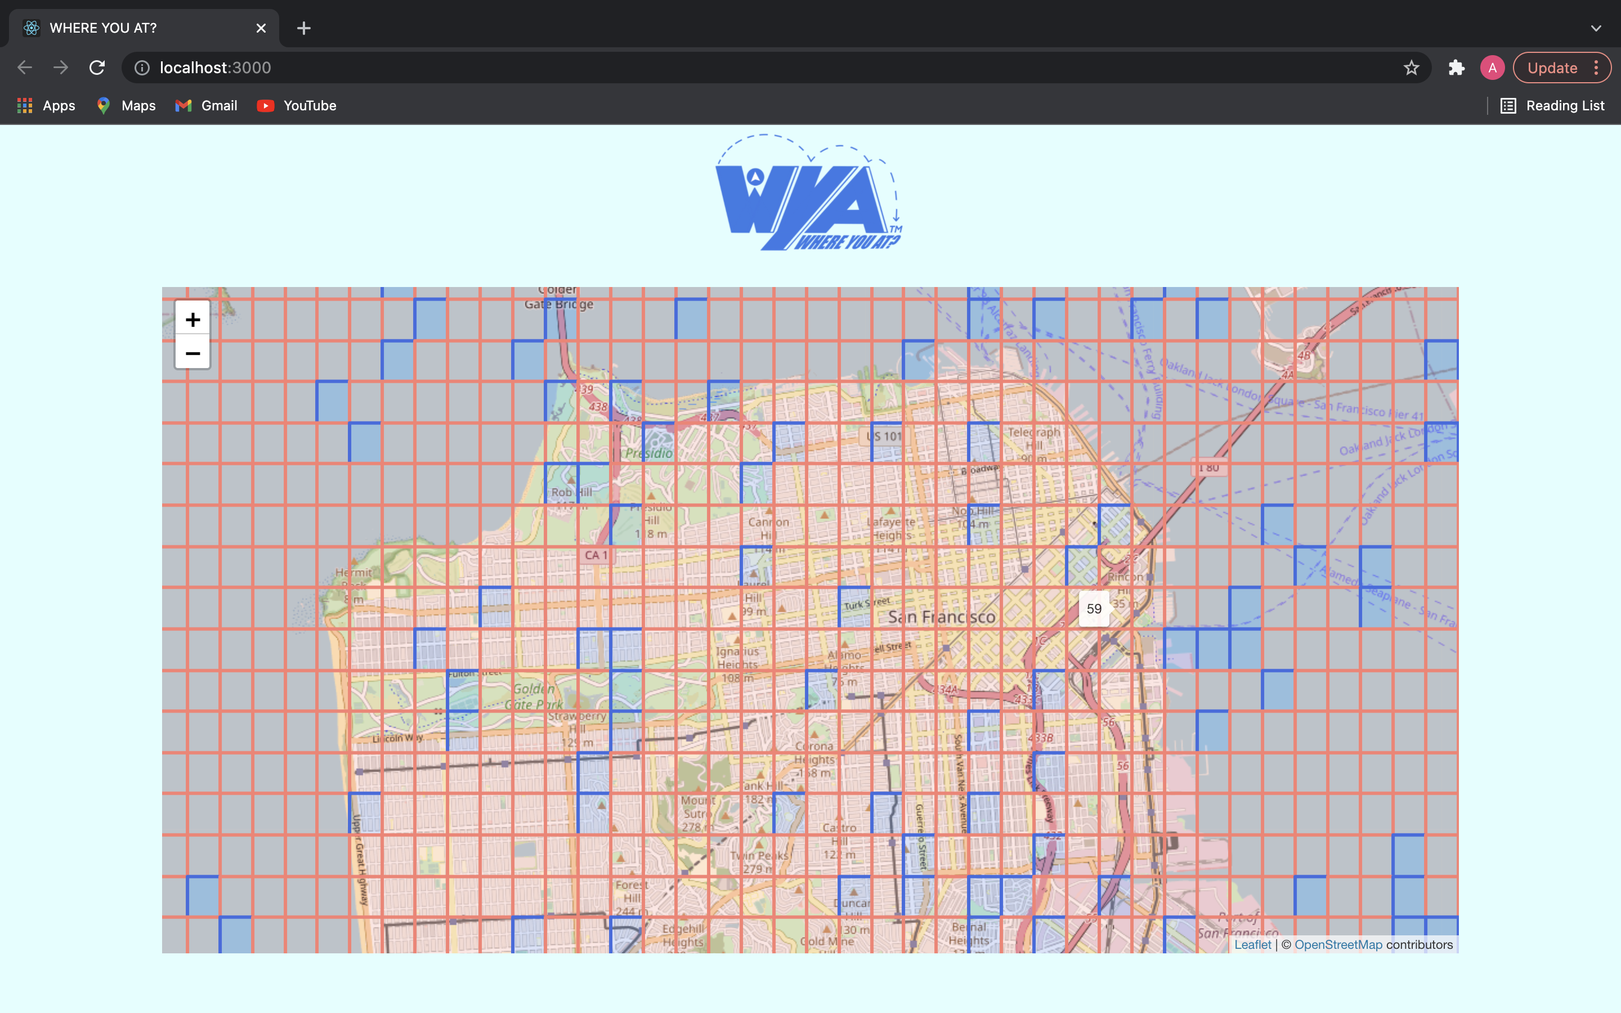The image size is (1621, 1013).
Task: Open the Reading List panel
Action: pos(1552,106)
